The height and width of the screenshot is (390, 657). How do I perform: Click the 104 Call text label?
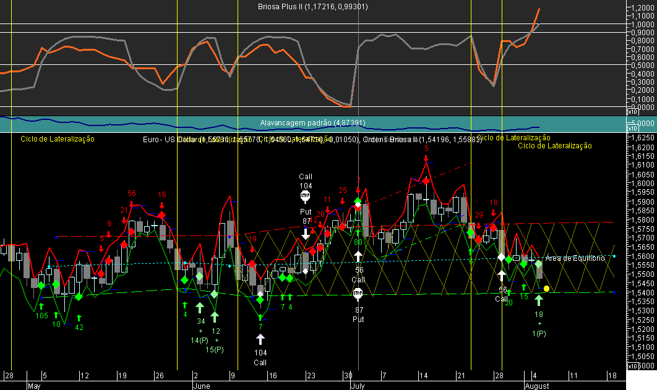click(x=260, y=358)
